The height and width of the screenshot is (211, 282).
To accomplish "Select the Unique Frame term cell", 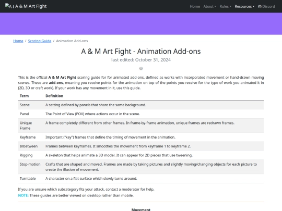I will (x=31, y=126).
